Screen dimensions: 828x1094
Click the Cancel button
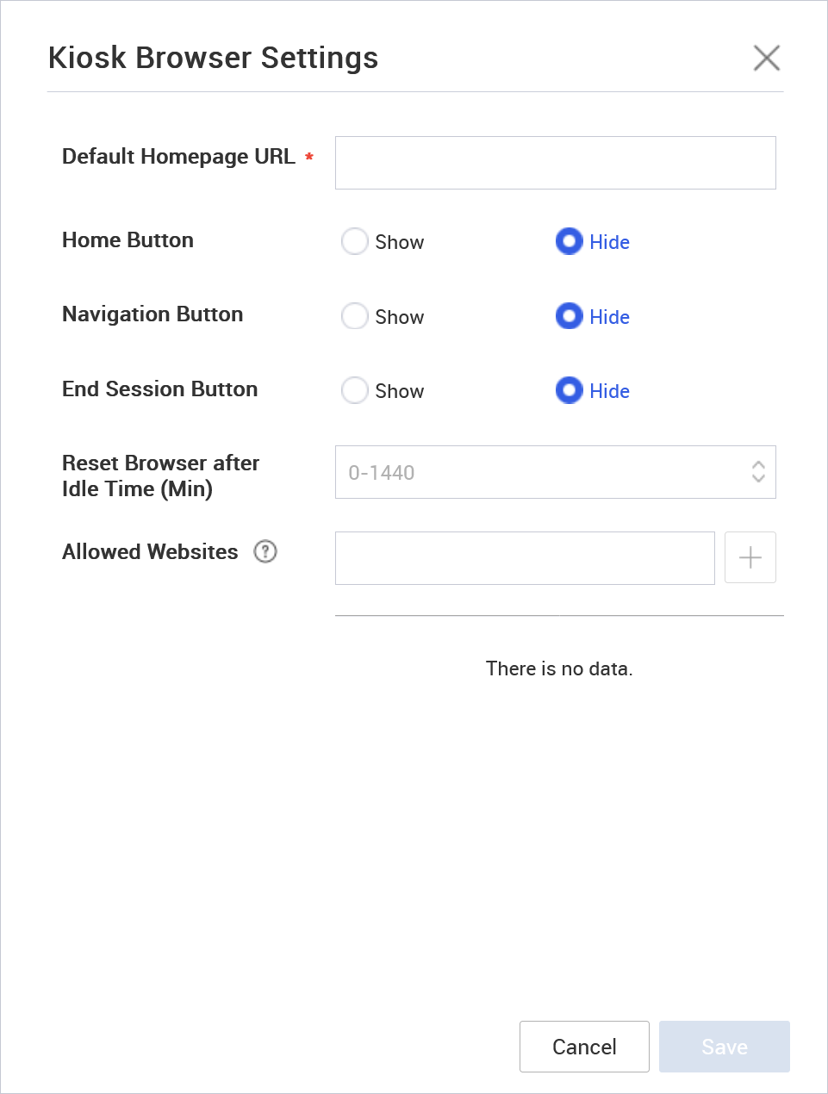(584, 1047)
